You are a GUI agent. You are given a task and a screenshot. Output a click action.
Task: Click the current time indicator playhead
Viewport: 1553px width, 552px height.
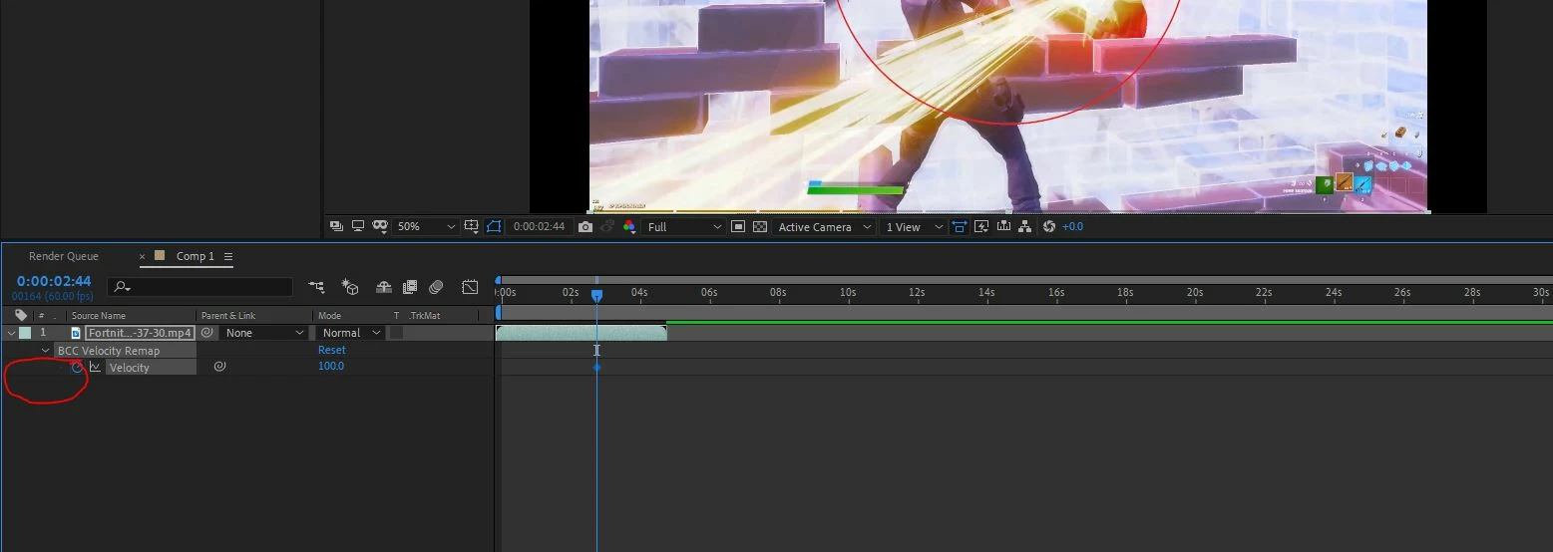[596, 296]
